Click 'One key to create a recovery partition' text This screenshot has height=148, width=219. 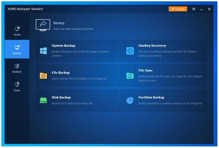point(167,53)
